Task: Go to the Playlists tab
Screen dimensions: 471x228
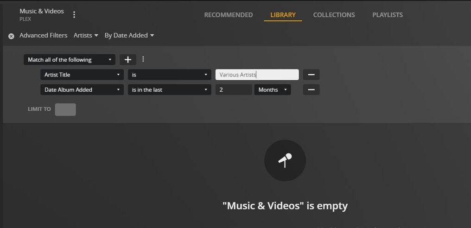Action: pos(388,15)
